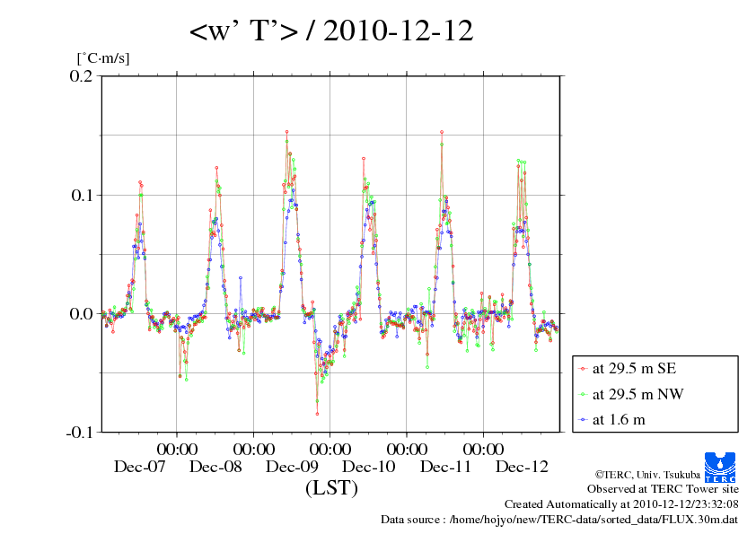The image size is (756, 534).
Task: Click the y-axis value 0.0
Action: (x=81, y=314)
